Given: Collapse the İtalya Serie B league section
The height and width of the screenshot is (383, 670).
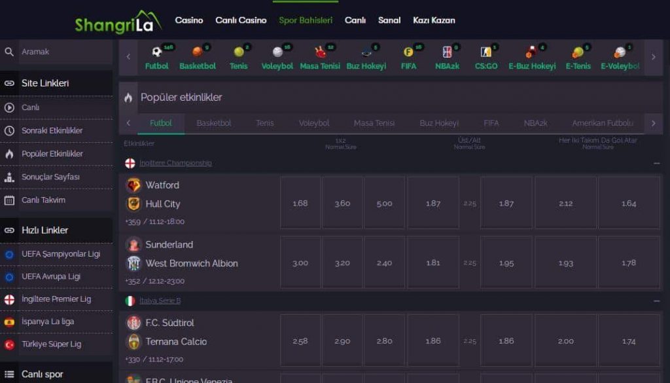Looking at the screenshot, I should tap(656, 301).
